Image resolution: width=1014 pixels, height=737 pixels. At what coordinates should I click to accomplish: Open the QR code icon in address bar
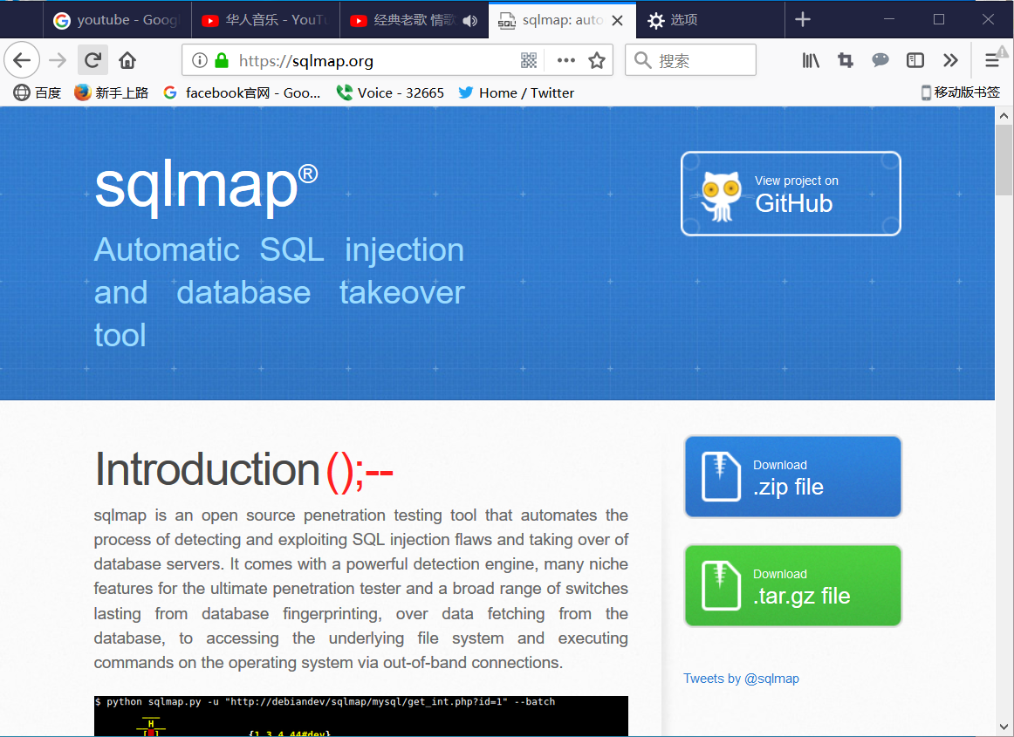pyautogui.click(x=528, y=61)
